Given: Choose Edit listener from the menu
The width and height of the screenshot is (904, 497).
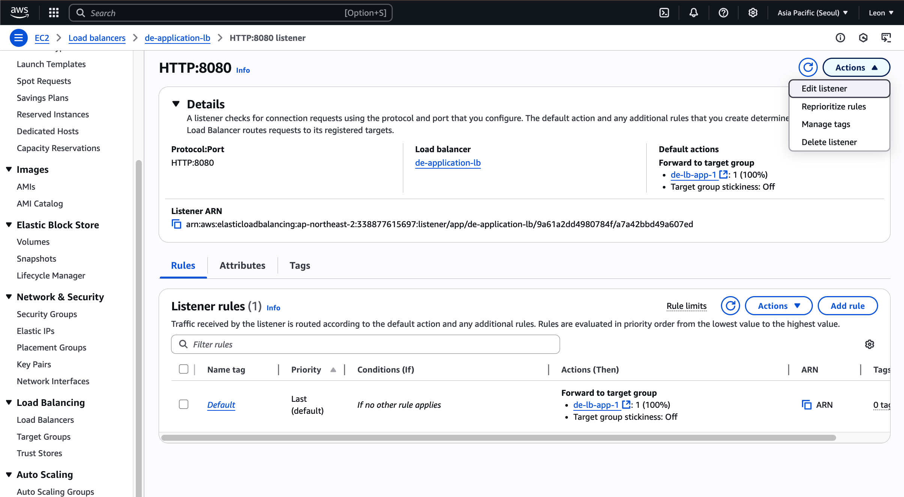Looking at the screenshot, I should pos(824,88).
